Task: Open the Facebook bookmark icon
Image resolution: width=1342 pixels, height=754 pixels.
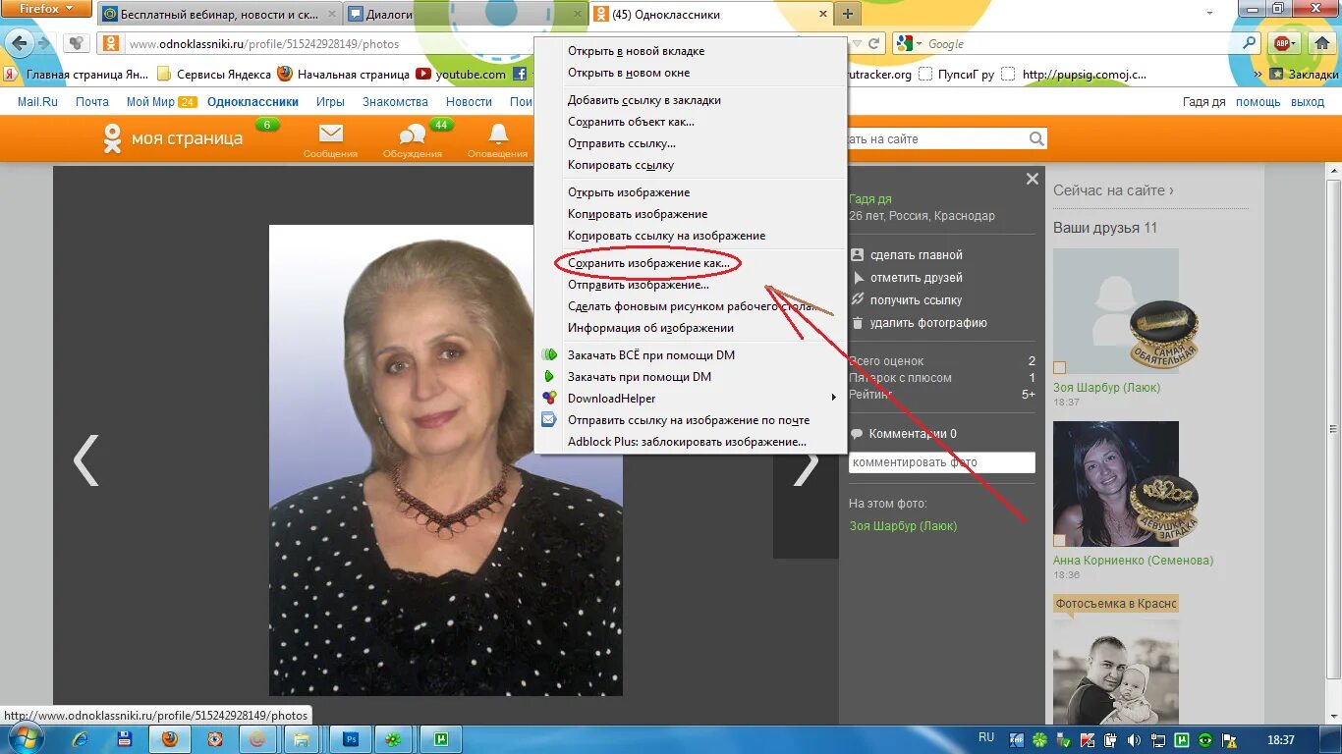Action: click(x=521, y=74)
